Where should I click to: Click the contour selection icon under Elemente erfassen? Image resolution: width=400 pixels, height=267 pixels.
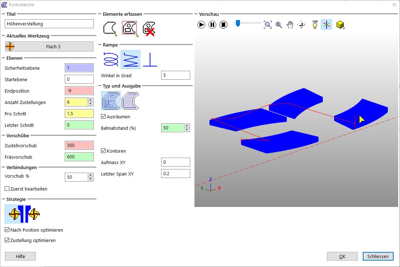(110, 28)
